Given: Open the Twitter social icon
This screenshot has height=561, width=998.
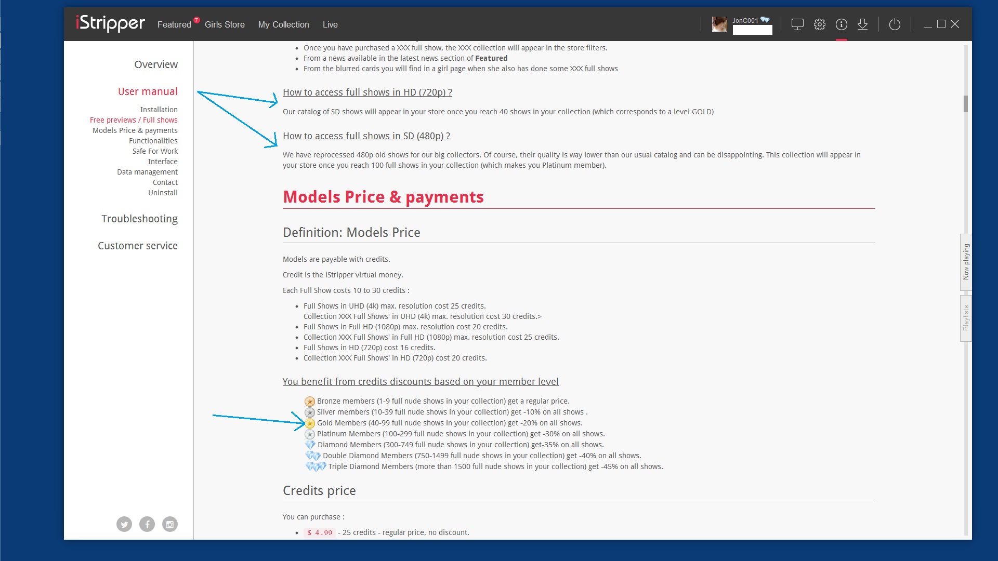Looking at the screenshot, I should pyautogui.click(x=124, y=524).
